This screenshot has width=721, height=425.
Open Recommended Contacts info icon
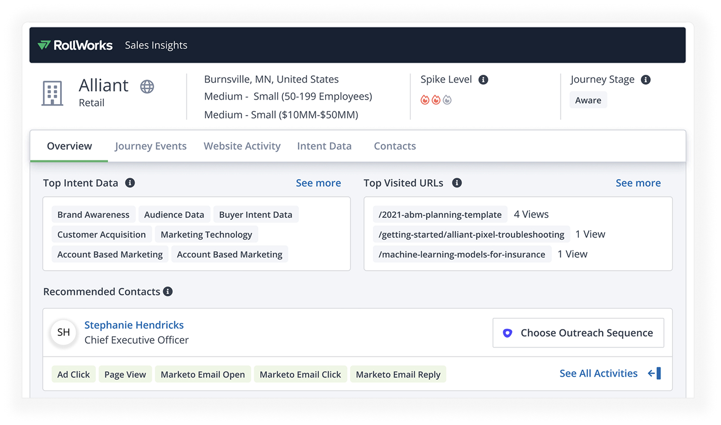coord(168,291)
